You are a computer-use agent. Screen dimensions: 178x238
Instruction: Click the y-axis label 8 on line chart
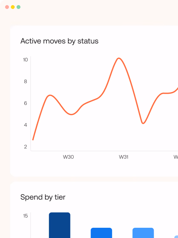pos(26,82)
